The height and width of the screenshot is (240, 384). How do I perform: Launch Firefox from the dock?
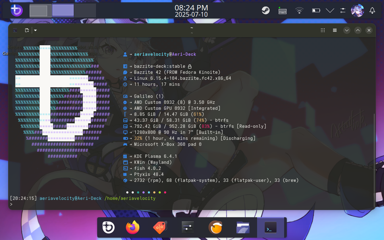tap(133, 227)
